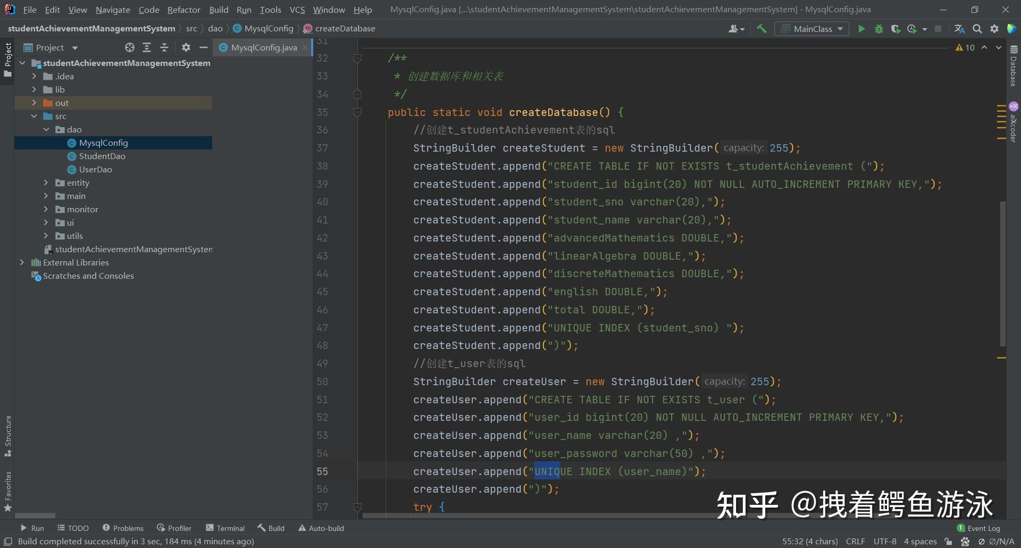Start debugging with the bug icon

pyautogui.click(x=878, y=29)
